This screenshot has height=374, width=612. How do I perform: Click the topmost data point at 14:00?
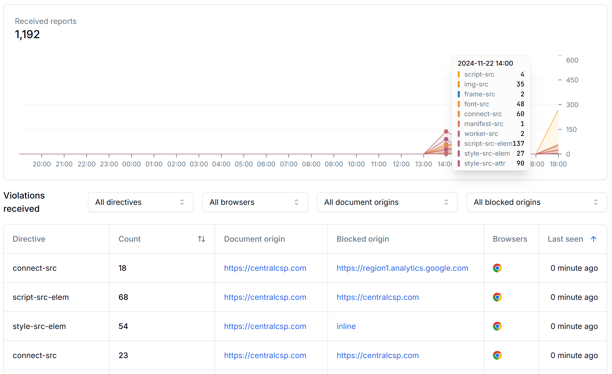pos(446,132)
